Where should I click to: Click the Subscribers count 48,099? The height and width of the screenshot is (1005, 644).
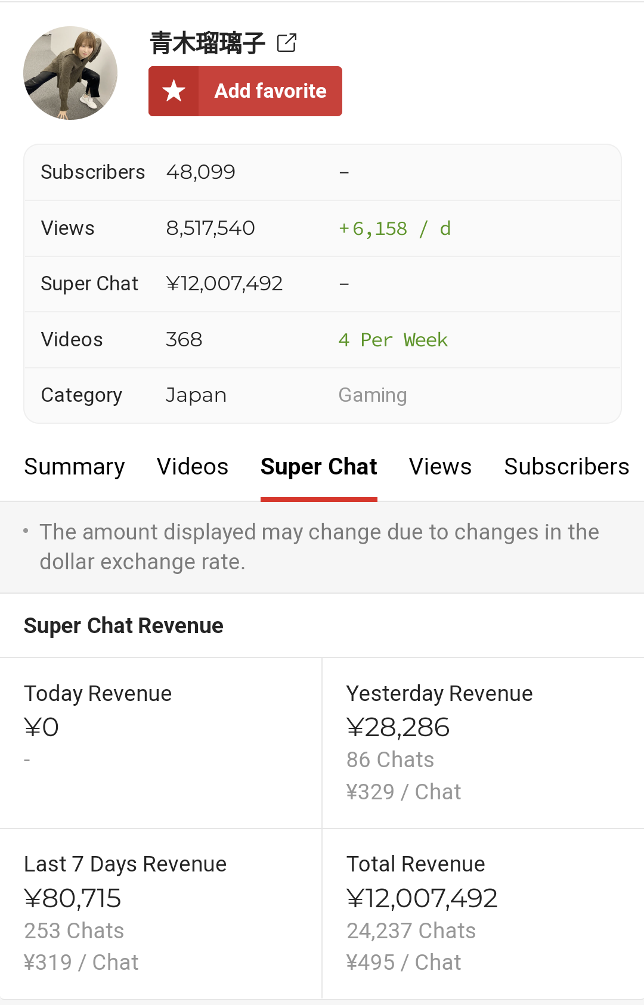[x=200, y=172]
